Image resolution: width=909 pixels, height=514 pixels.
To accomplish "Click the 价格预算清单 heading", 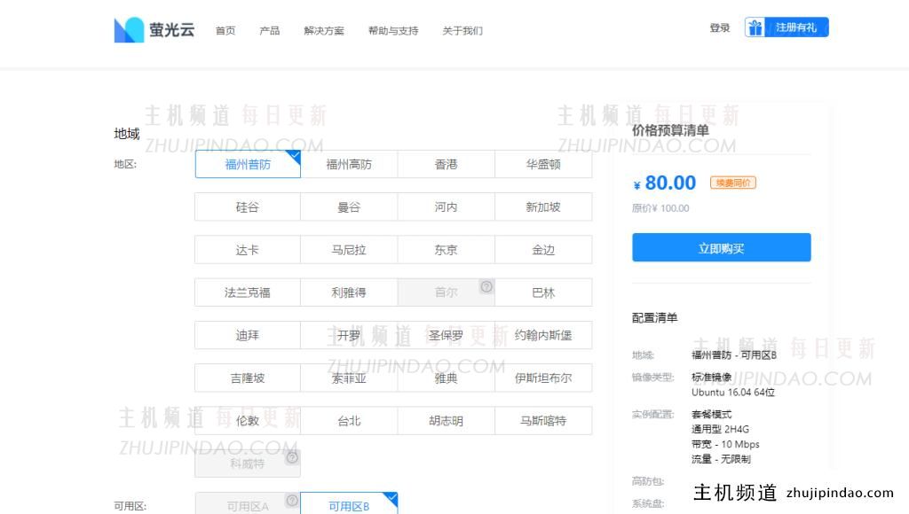I will click(670, 130).
